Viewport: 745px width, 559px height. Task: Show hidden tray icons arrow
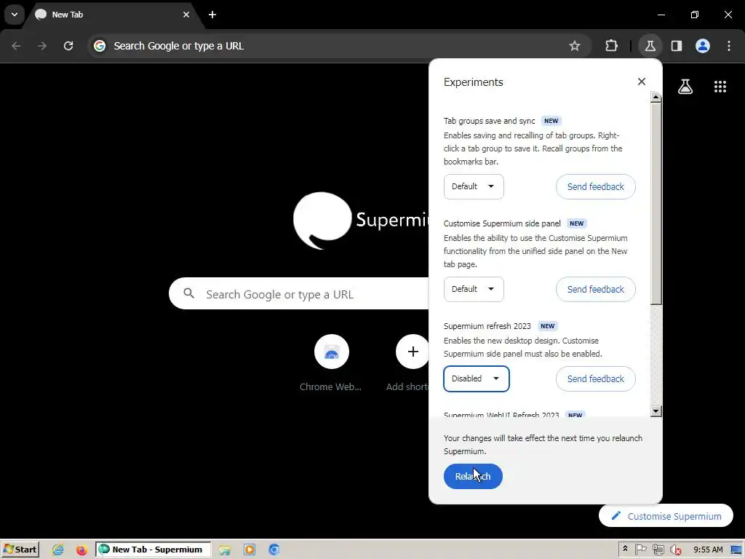pos(625,549)
